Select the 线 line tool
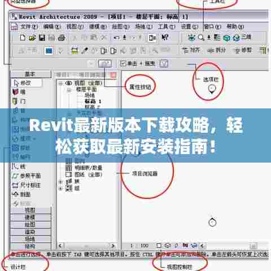This screenshot has height=271, width=271. pos(19,167)
